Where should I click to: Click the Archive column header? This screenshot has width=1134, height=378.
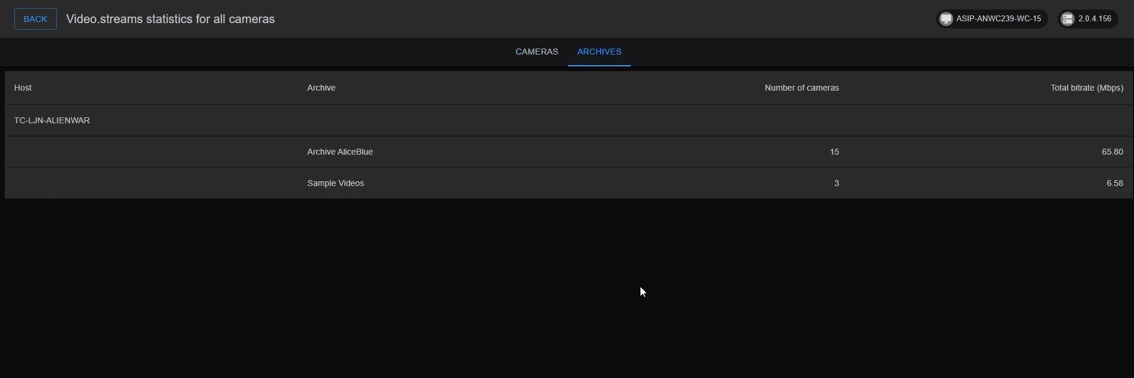coord(321,88)
